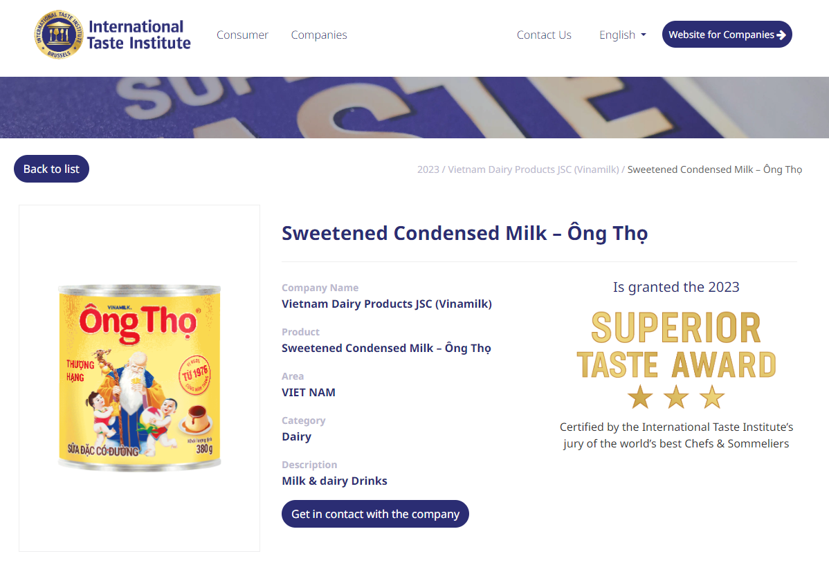
Task: Open the Contact Us page
Action: [544, 34]
